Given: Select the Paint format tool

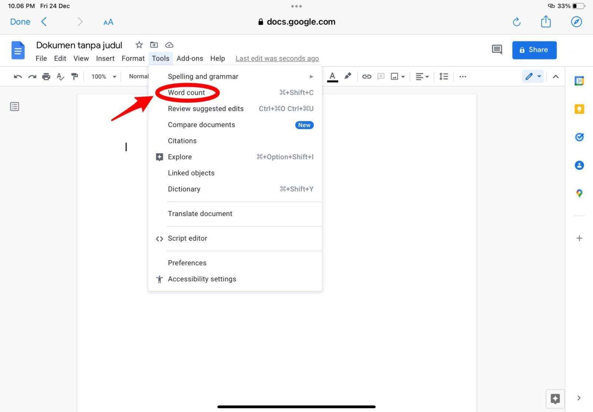Looking at the screenshot, I should tap(74, 76).
